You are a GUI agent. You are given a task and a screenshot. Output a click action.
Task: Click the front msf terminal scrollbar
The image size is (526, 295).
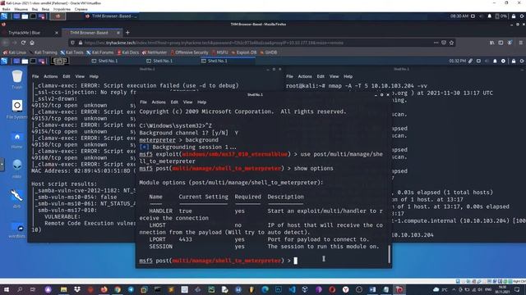[x=389, y=254]
